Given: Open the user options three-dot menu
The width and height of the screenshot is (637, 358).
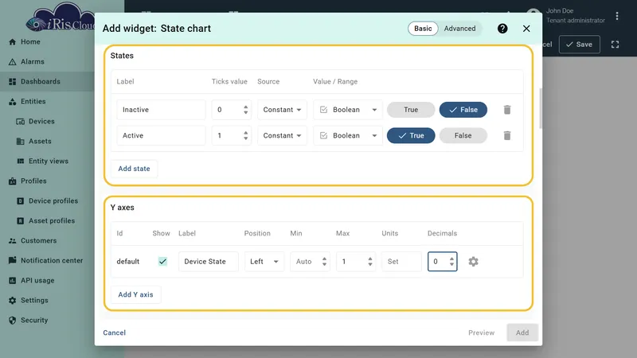Looking at the screenshot, I should (x=616, y=16).
